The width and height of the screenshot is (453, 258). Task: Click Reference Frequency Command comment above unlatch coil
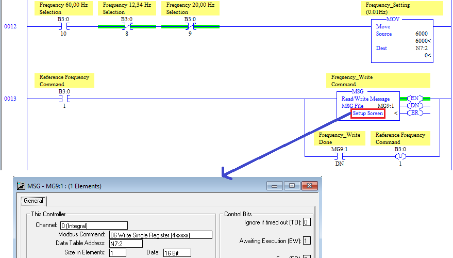pos(400,138)
